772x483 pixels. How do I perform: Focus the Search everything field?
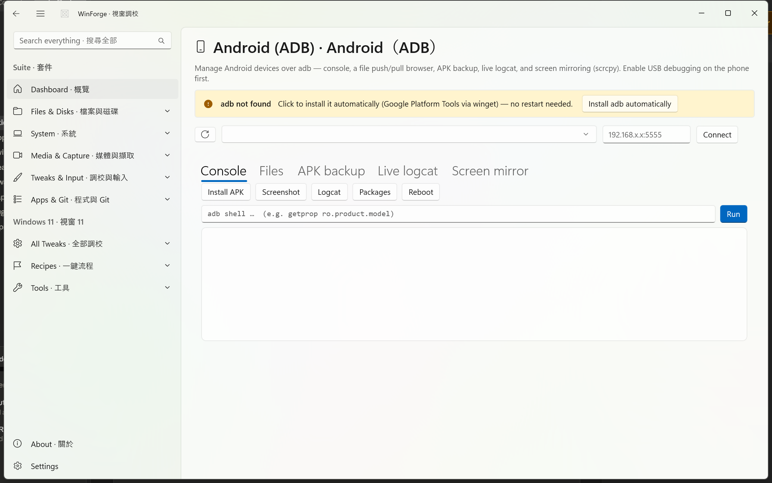click(92, 40)
